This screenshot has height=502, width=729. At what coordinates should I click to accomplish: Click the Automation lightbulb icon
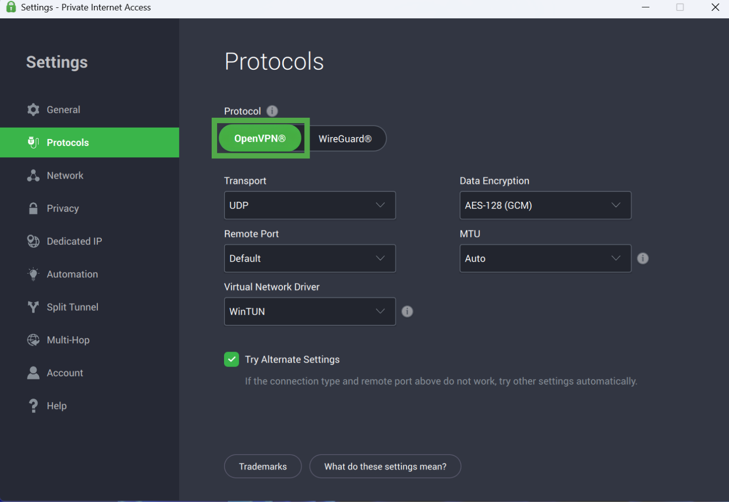pos(33,274)
